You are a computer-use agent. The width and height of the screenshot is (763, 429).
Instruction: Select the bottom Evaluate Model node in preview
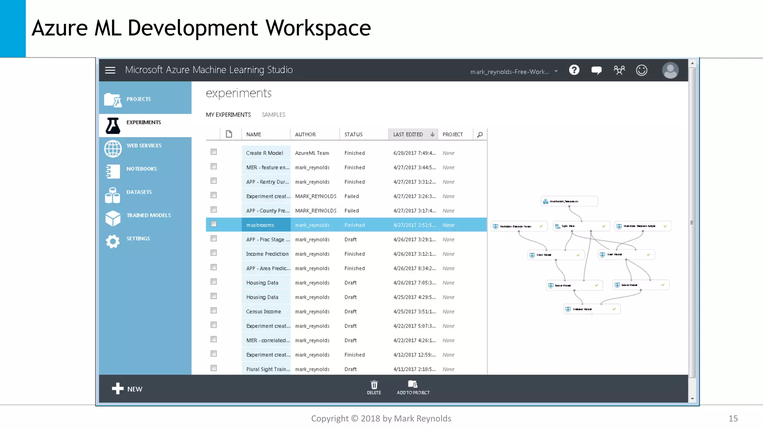coord(592,309)
